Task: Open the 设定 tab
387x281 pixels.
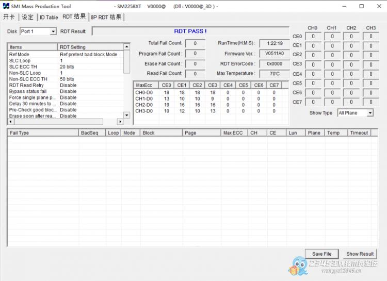Action: 27,17
